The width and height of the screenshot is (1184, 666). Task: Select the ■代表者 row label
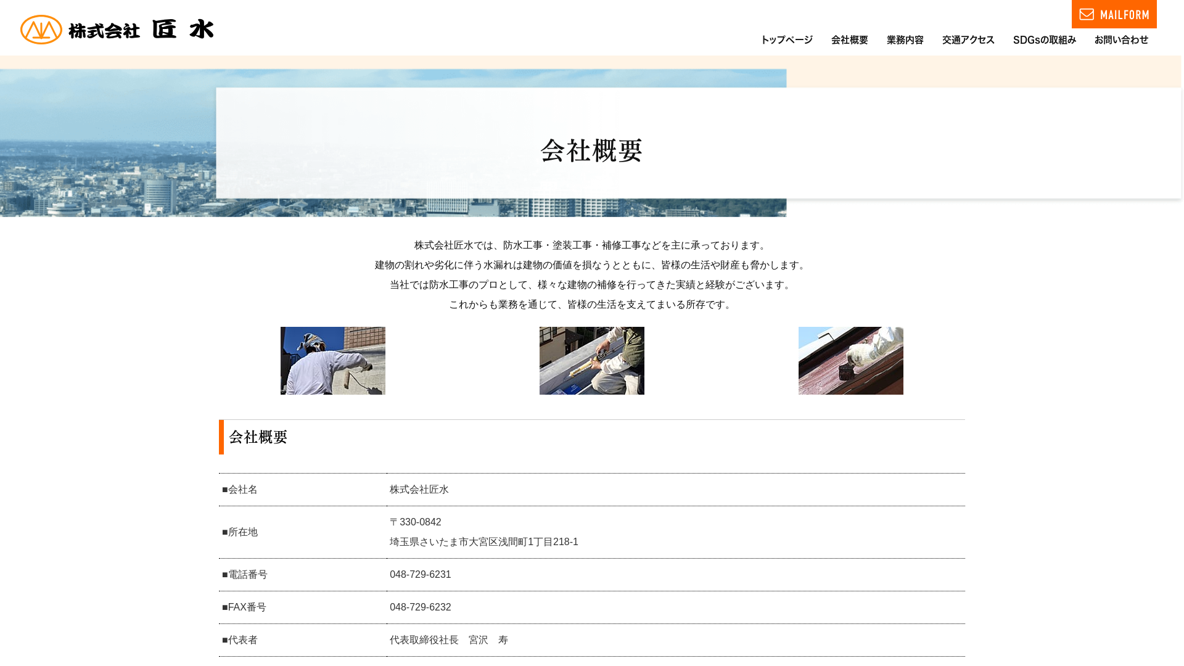coord(240,640)
